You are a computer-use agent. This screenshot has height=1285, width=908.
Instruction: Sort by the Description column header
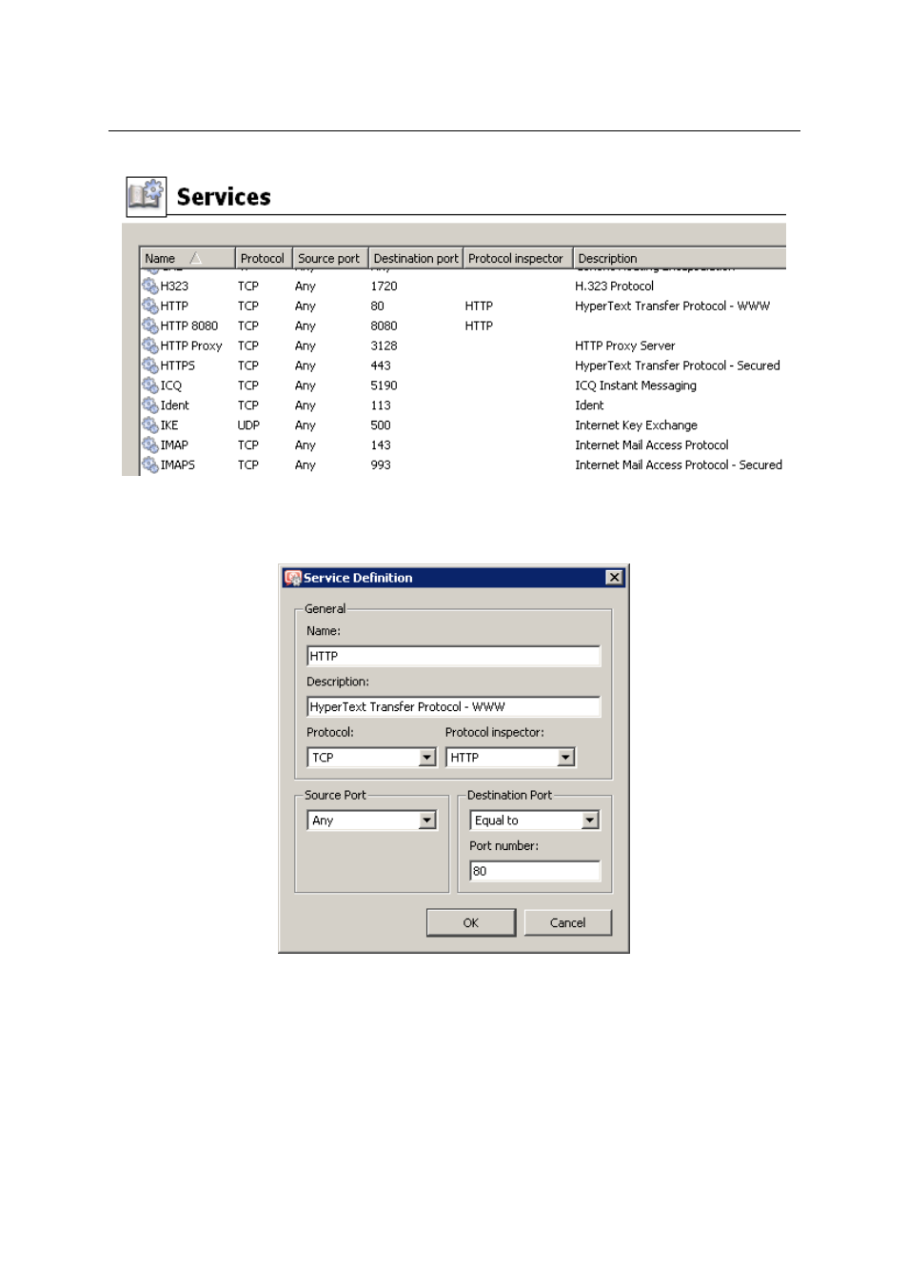pyautogui.click(x=680, y=258)
